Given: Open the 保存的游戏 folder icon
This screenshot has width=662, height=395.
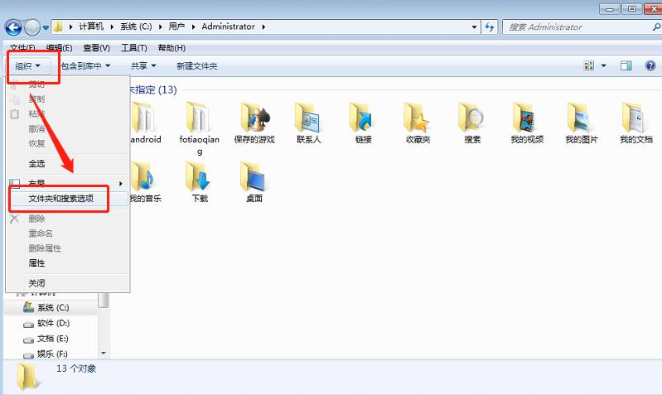Looking at the screenshot, I should (x=254, y=118).
